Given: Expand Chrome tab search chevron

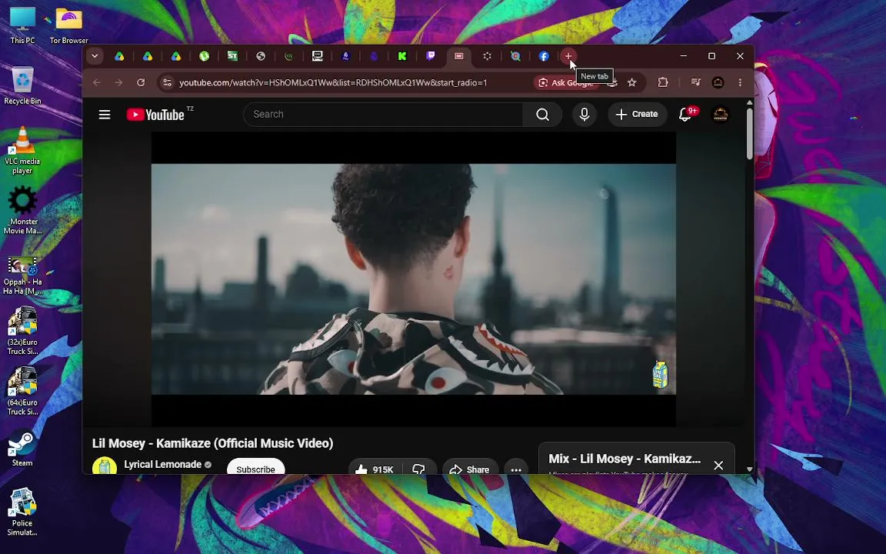Looking at the screenshot, I should (95, 56).
